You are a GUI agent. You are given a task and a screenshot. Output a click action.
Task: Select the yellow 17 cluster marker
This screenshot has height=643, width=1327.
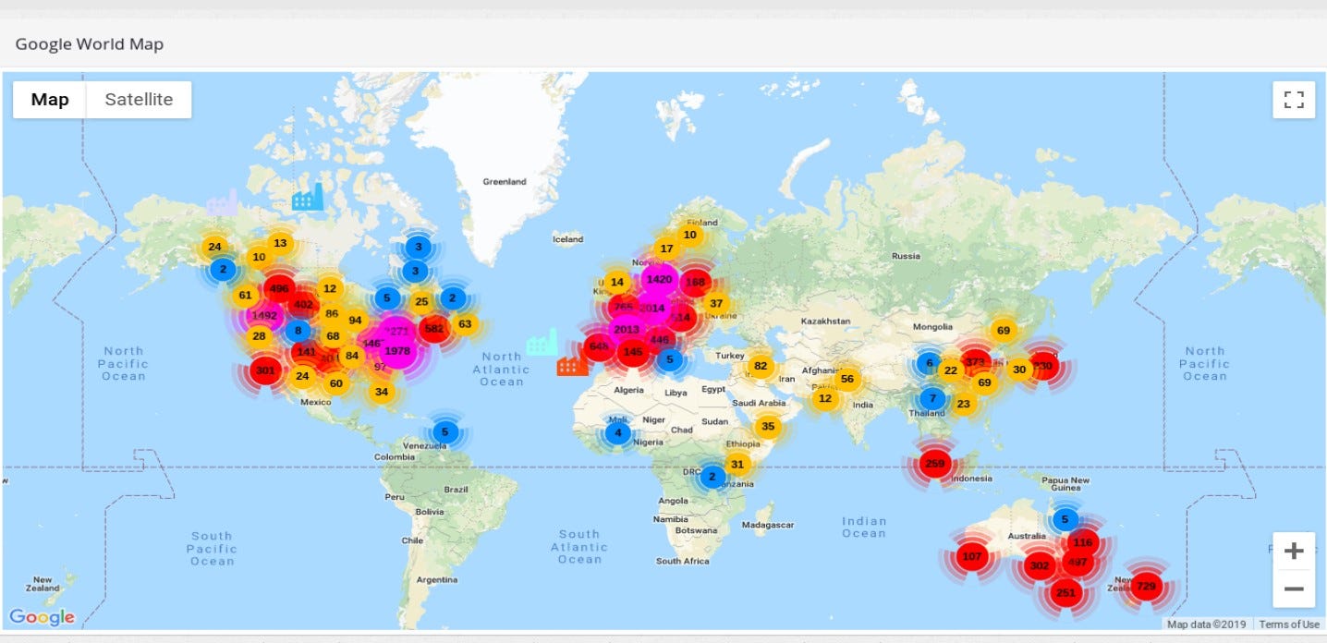(666, 249)
